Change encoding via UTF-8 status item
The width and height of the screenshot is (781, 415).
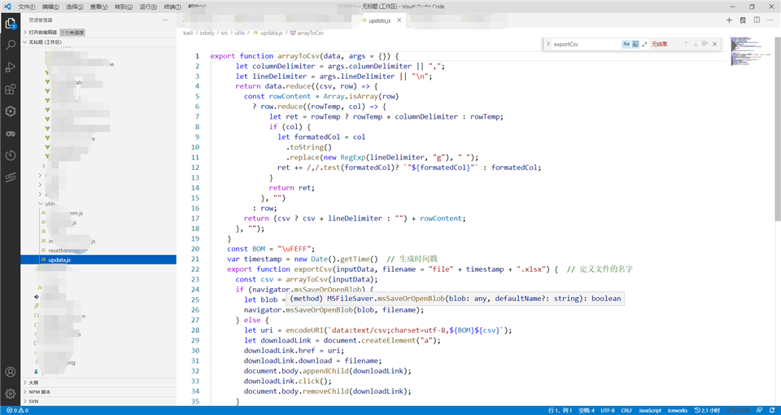(608, 410)
